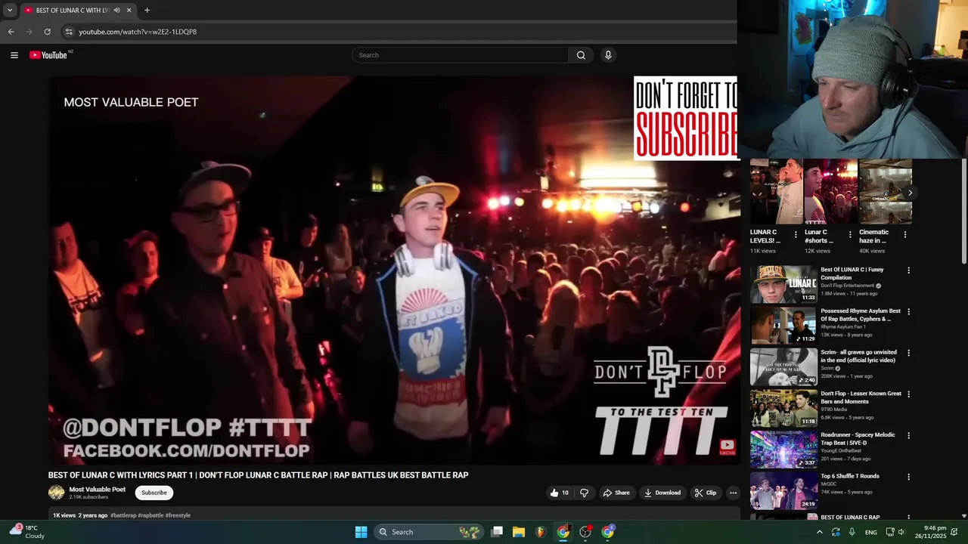Play Roadrunner Spacey Melodic Trap Beat thumbnail
The height and width of the screenshot is (544, 968).
coord(783,449)
